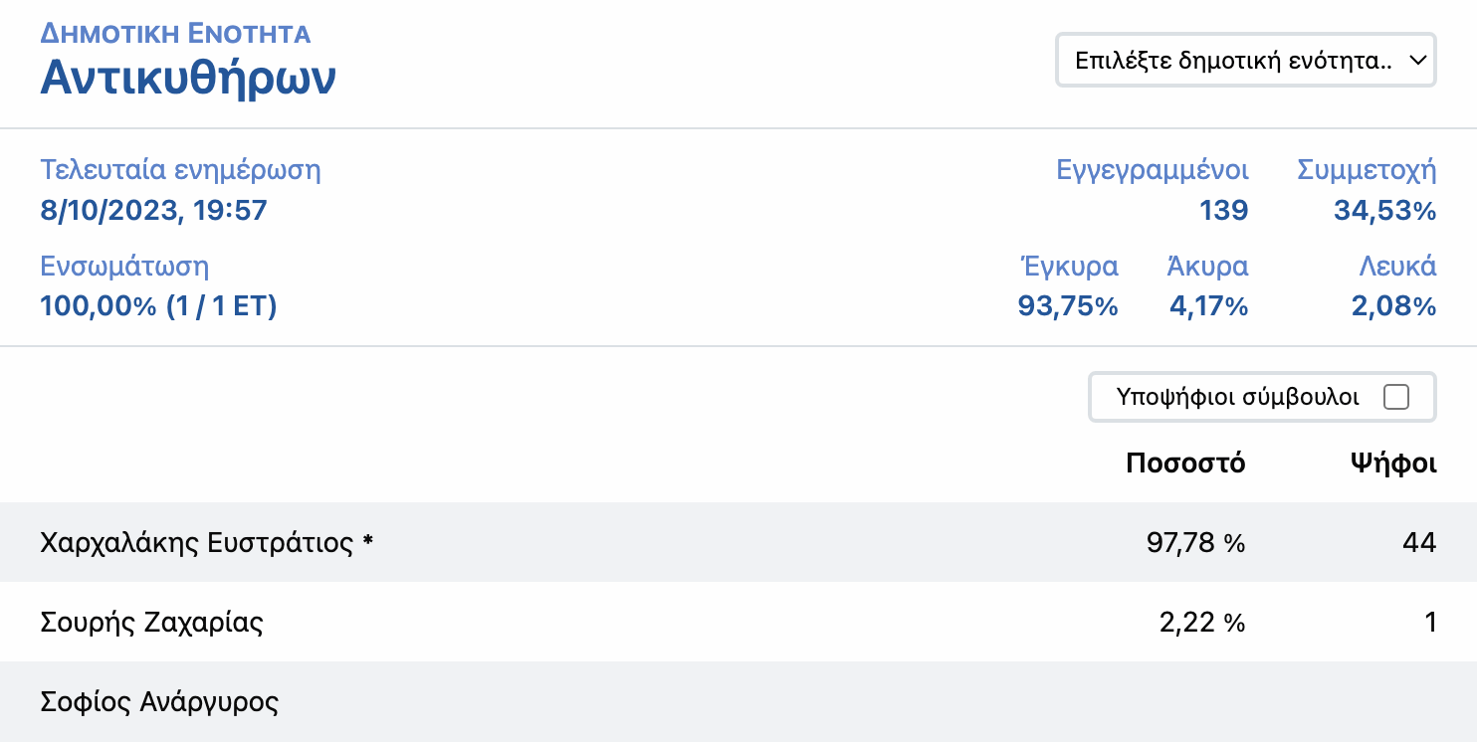This screenshot has width=1477, height=742.
Task: Click the Εγγεγραμμένοι value 139
Action: click(1223, 211)
